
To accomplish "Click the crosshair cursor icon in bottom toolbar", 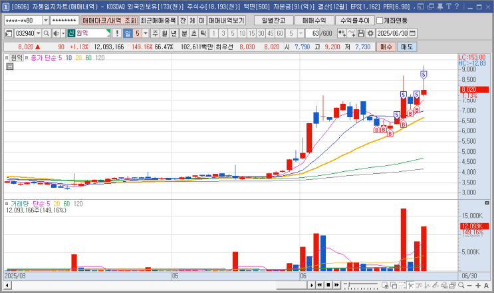I will [x=410, y=285].
